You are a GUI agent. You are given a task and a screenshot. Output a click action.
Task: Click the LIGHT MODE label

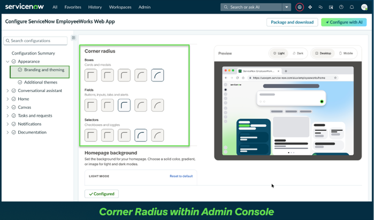99,176
